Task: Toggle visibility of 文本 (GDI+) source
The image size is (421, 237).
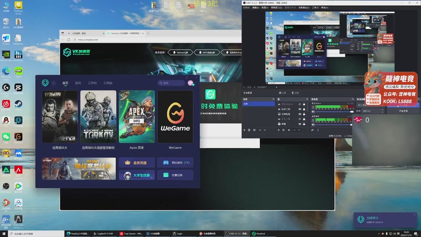Action: [299, 104]
